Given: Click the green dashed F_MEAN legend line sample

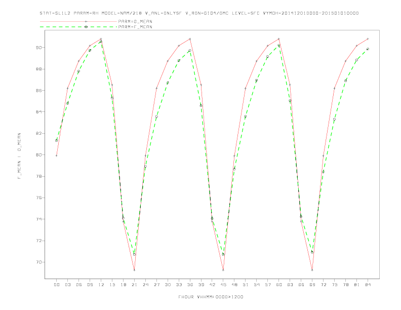Looking at the screenshot, I should 78,27.
